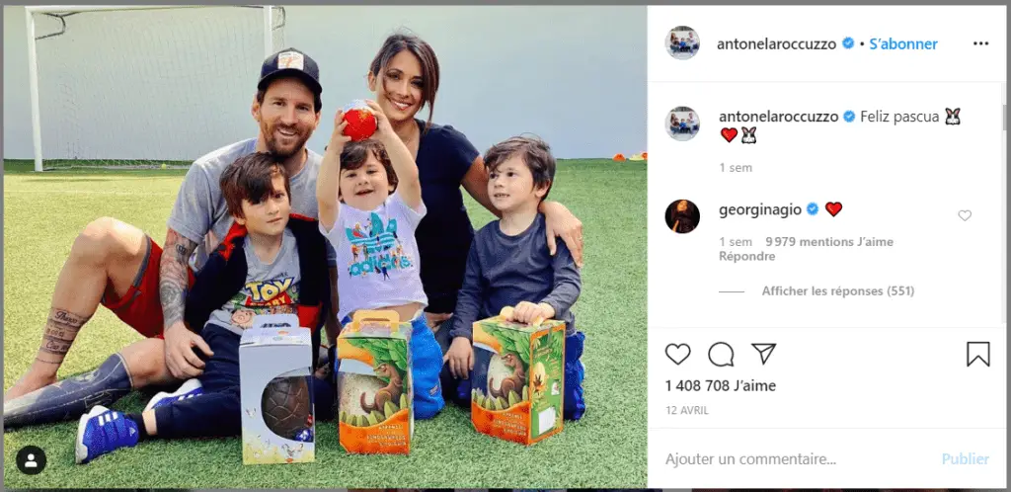Click the Publier button
Image resolution: width=1011 pixels, height=492 pixels.
[966, 459]
